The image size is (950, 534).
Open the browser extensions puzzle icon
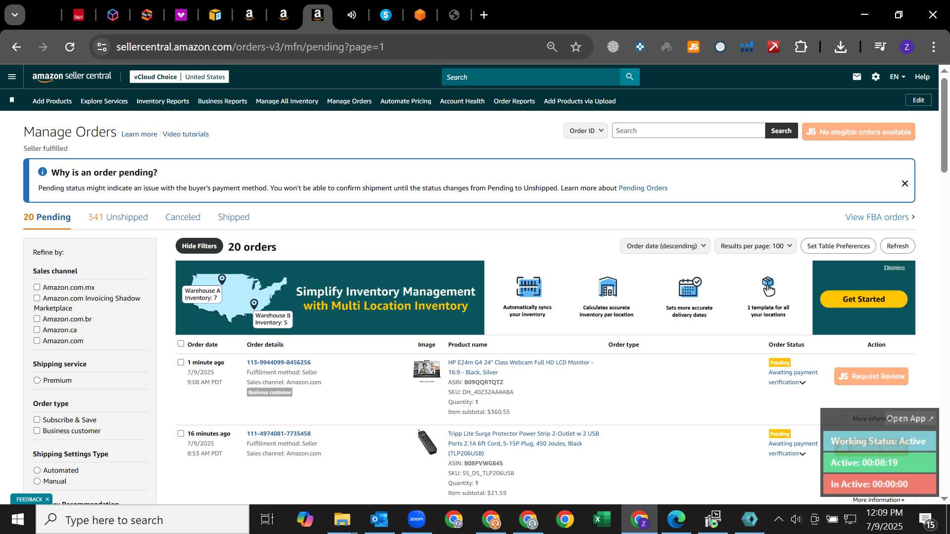coord(801,47)
